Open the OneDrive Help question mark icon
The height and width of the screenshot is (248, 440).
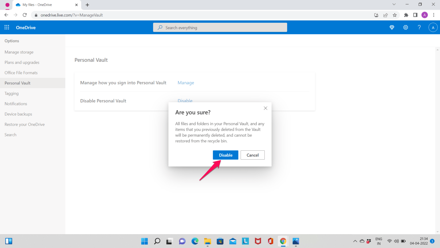click(x=419, y=27)
